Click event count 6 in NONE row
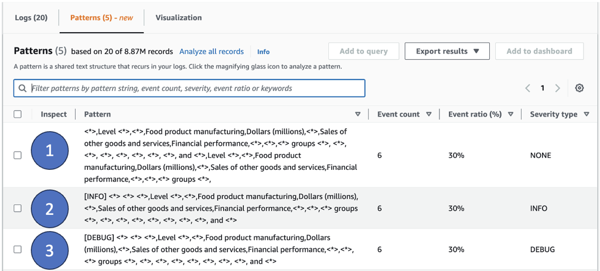 coord(380,155)
